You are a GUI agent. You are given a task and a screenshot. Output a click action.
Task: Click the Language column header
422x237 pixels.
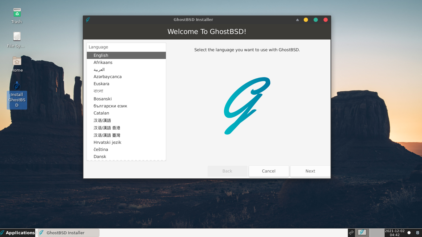pos(126,47)
